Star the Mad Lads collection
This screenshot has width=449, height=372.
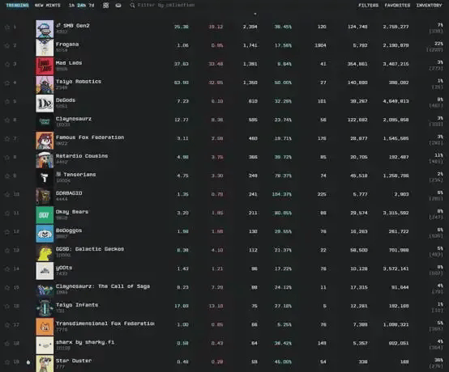tap(7, 64)
